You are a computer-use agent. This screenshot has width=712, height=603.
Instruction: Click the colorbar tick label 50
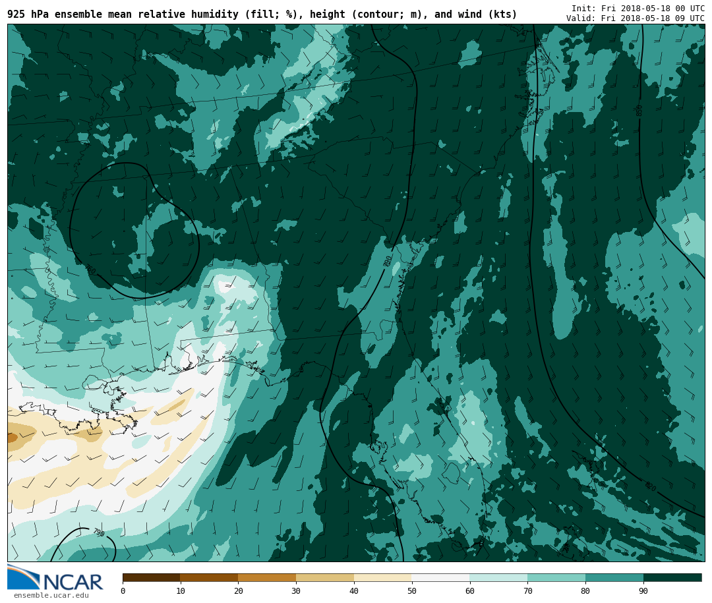412,590
